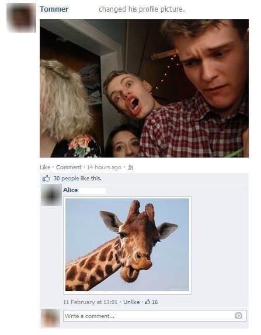Like the profile picture post
The image size is (261, 335).
coord(45,167)
